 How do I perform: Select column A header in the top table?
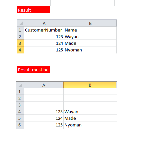44,23
